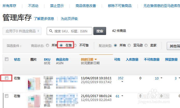Open the 其他筛选 button

tap(174, 46)
